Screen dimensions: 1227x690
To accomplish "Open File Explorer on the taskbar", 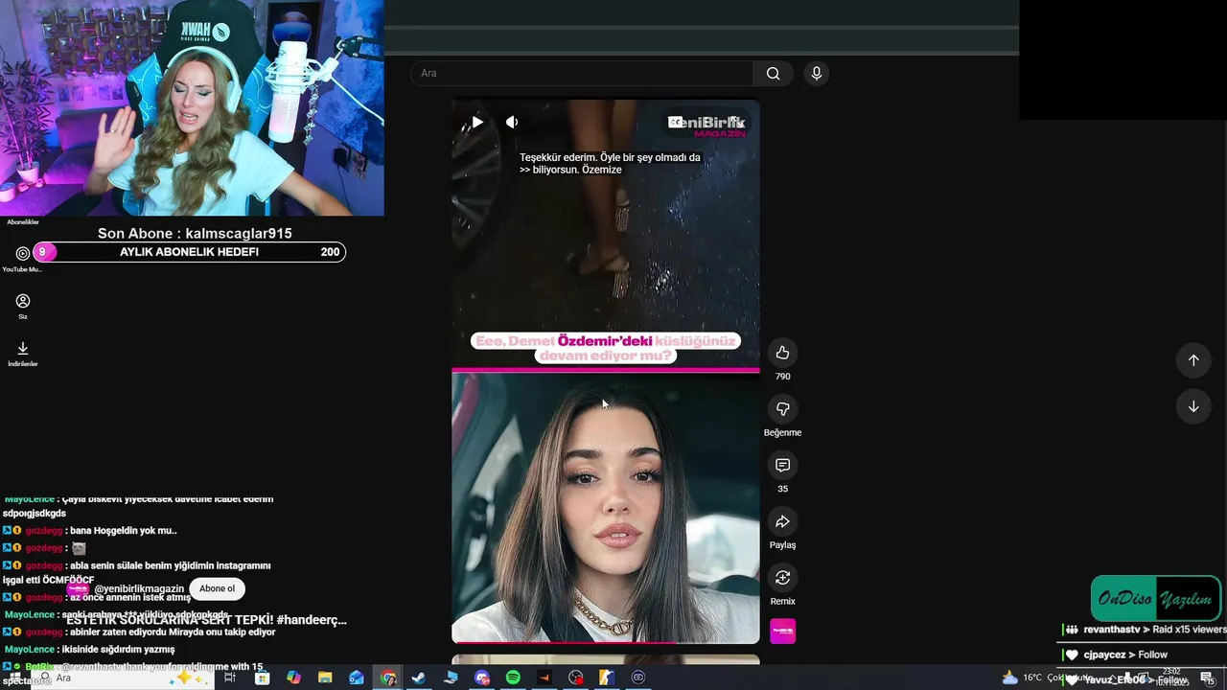I will click(325, 678).
